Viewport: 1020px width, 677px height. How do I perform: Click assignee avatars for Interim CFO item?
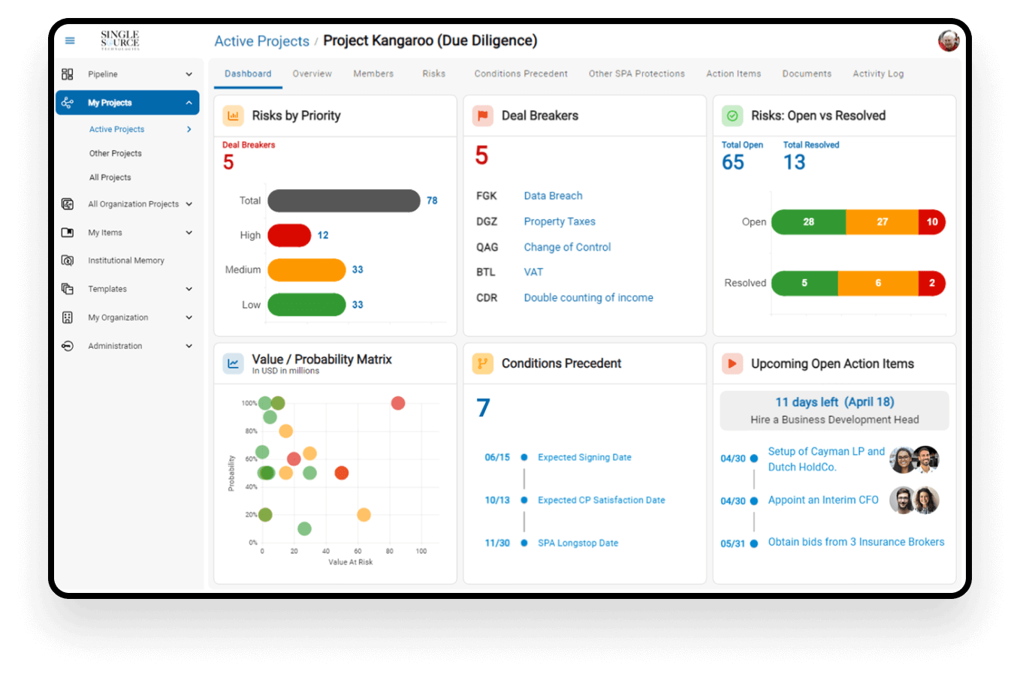tap(915, 500)
